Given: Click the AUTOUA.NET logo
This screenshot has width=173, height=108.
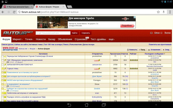Looking at the screenshot, I should pos(18,33).
